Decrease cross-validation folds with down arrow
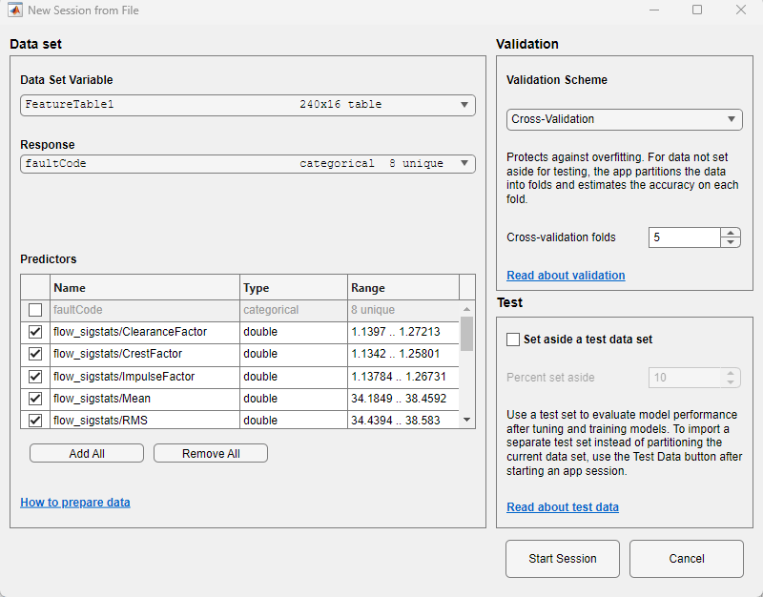 tap(731, 242)
